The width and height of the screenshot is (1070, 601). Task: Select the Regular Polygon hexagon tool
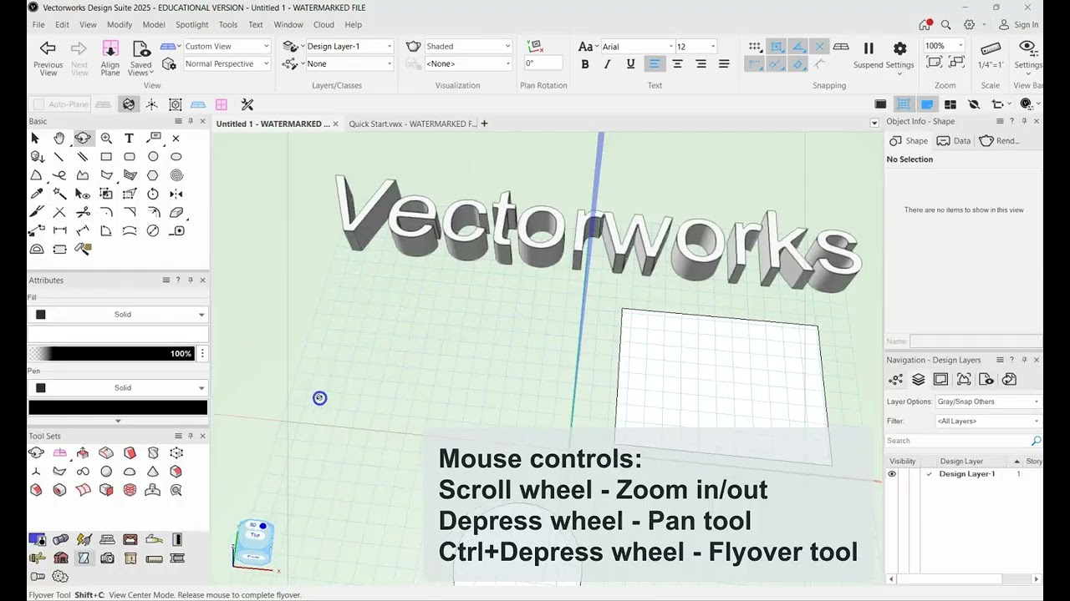[153, 175]
